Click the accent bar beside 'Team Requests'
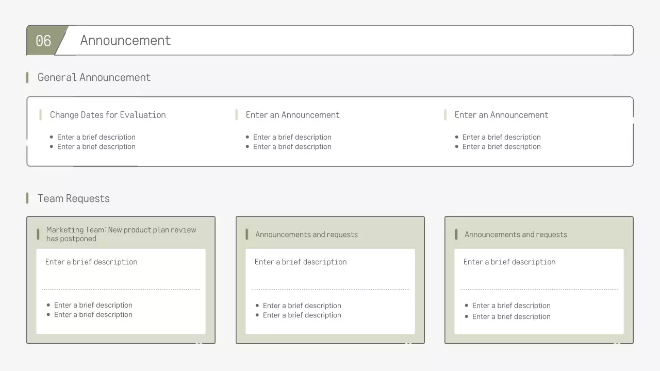 pos(27,198)
